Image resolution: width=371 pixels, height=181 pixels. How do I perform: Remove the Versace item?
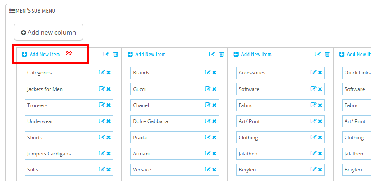click(214, 169)
